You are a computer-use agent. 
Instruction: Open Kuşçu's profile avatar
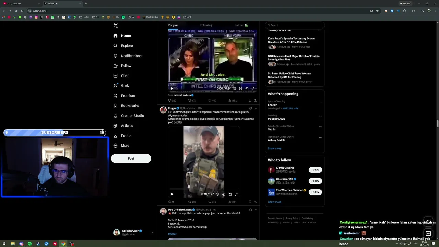163,110
